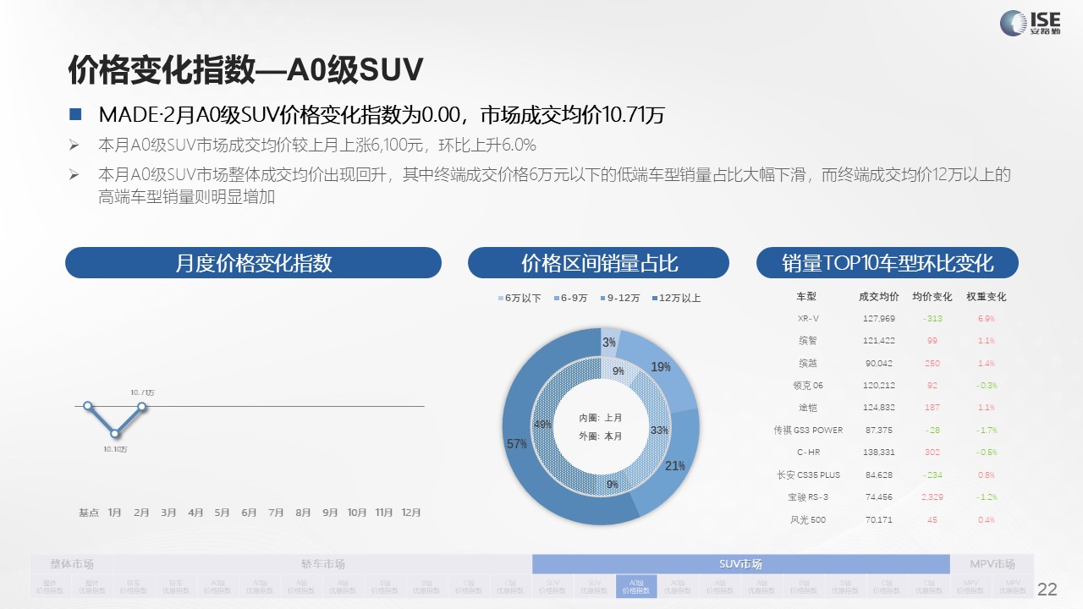
Task: Click the 权重变化 column header
Action: 986,297
